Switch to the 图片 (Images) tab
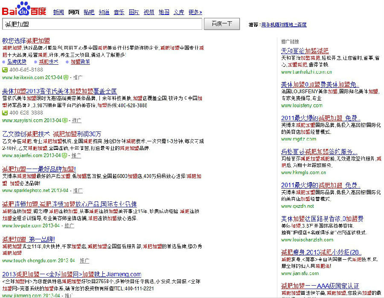The width and height of the screenshot is (384, 298). pos(134,12)
